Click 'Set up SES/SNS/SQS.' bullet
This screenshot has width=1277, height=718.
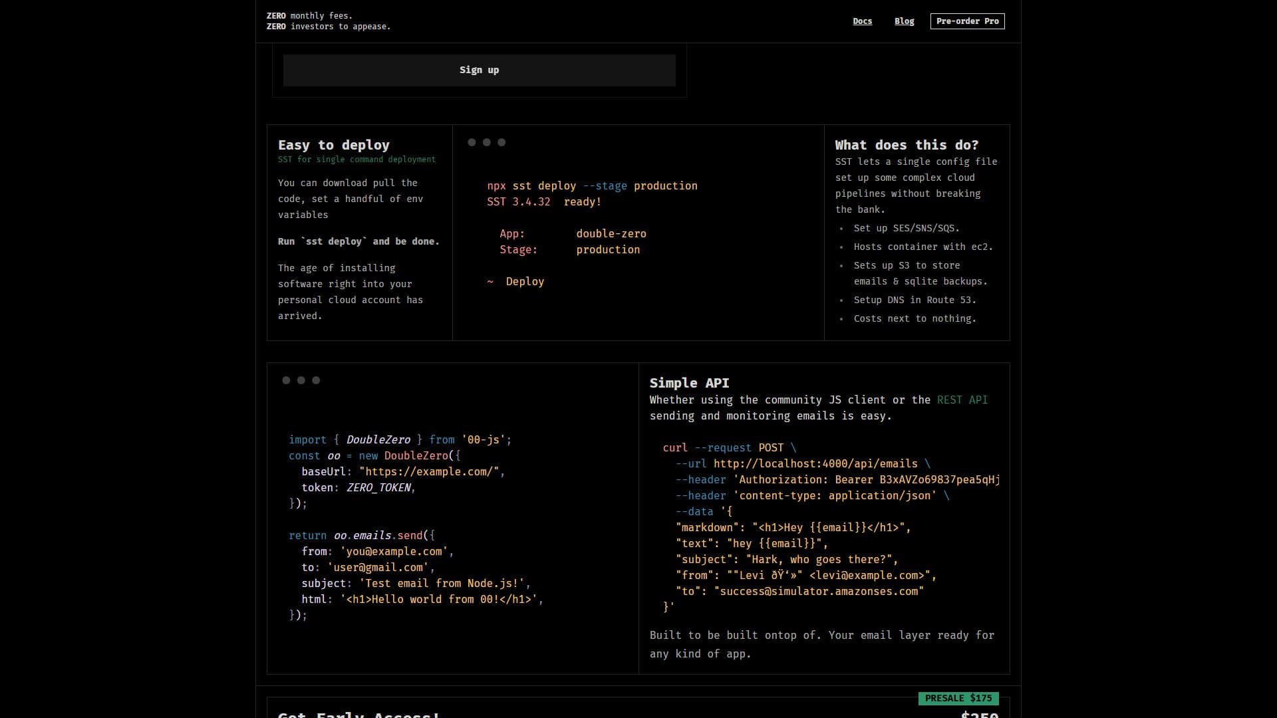tap(907, 228)
